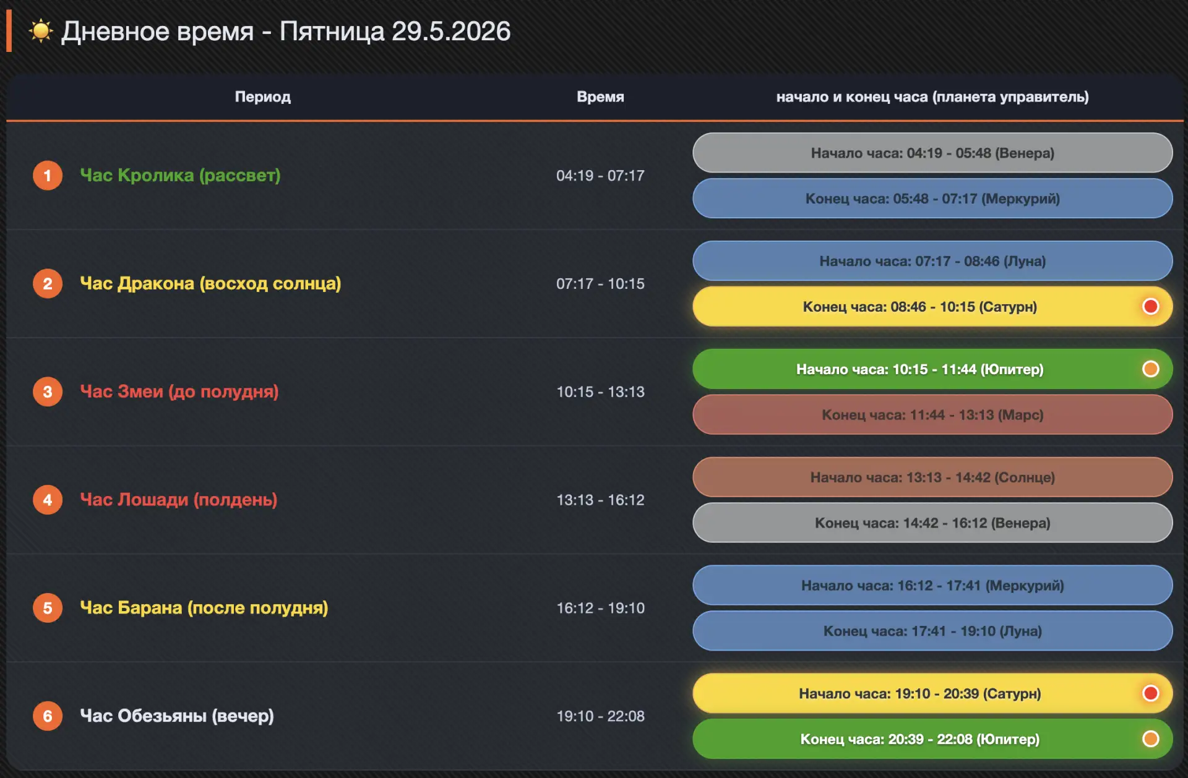Click orange dot on 10:15 - 11:44 Юпитер pill
This screenshot has height=778, width=1188.
pos(1151,369)
